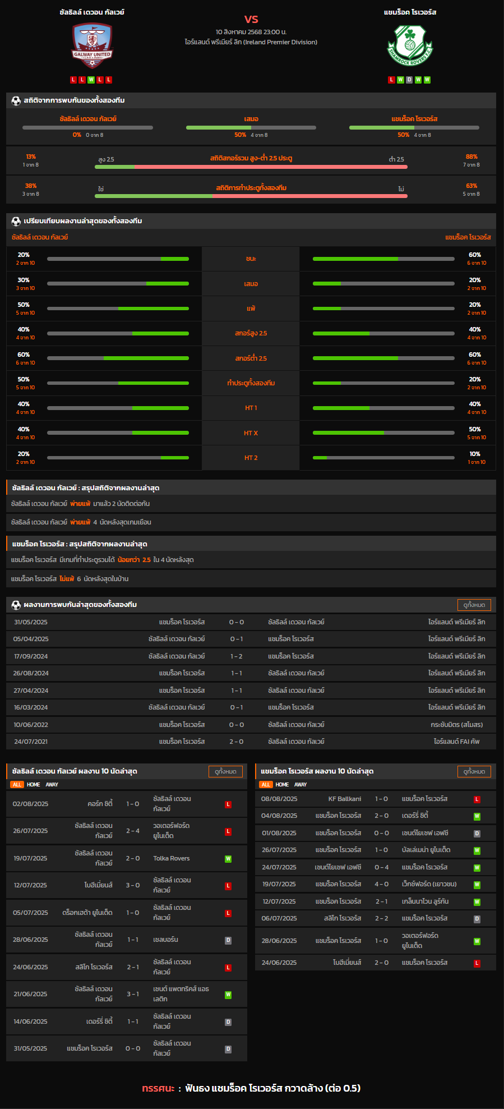This screenshot has height=1109, width=504.
Task: Click W badge for Shamrock 12/07/2025 2-1 match
Action: click(477, 902)
